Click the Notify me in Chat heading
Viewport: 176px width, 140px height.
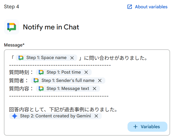click(51, 27)
